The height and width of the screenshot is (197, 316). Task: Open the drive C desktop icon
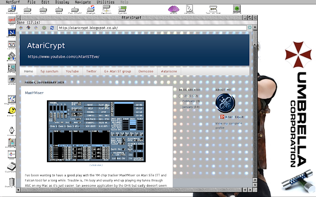[x=28, y=10]
